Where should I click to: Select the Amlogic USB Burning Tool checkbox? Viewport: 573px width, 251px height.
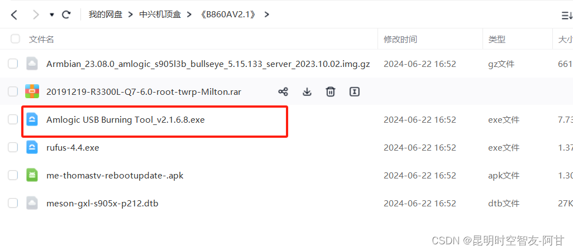click(x=13, y=119)
